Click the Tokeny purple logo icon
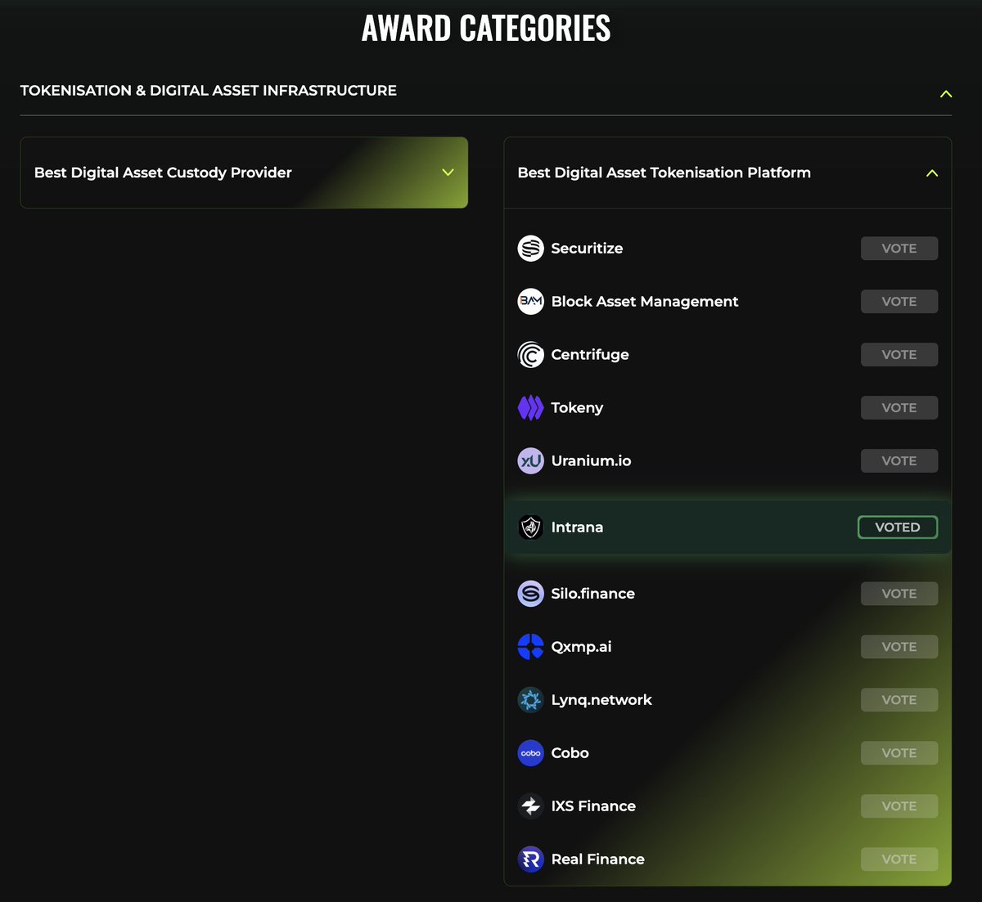982x902 pixels. (x=531, y=408)
